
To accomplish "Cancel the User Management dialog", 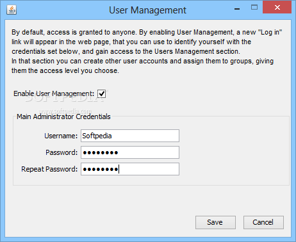I will 263,222.
